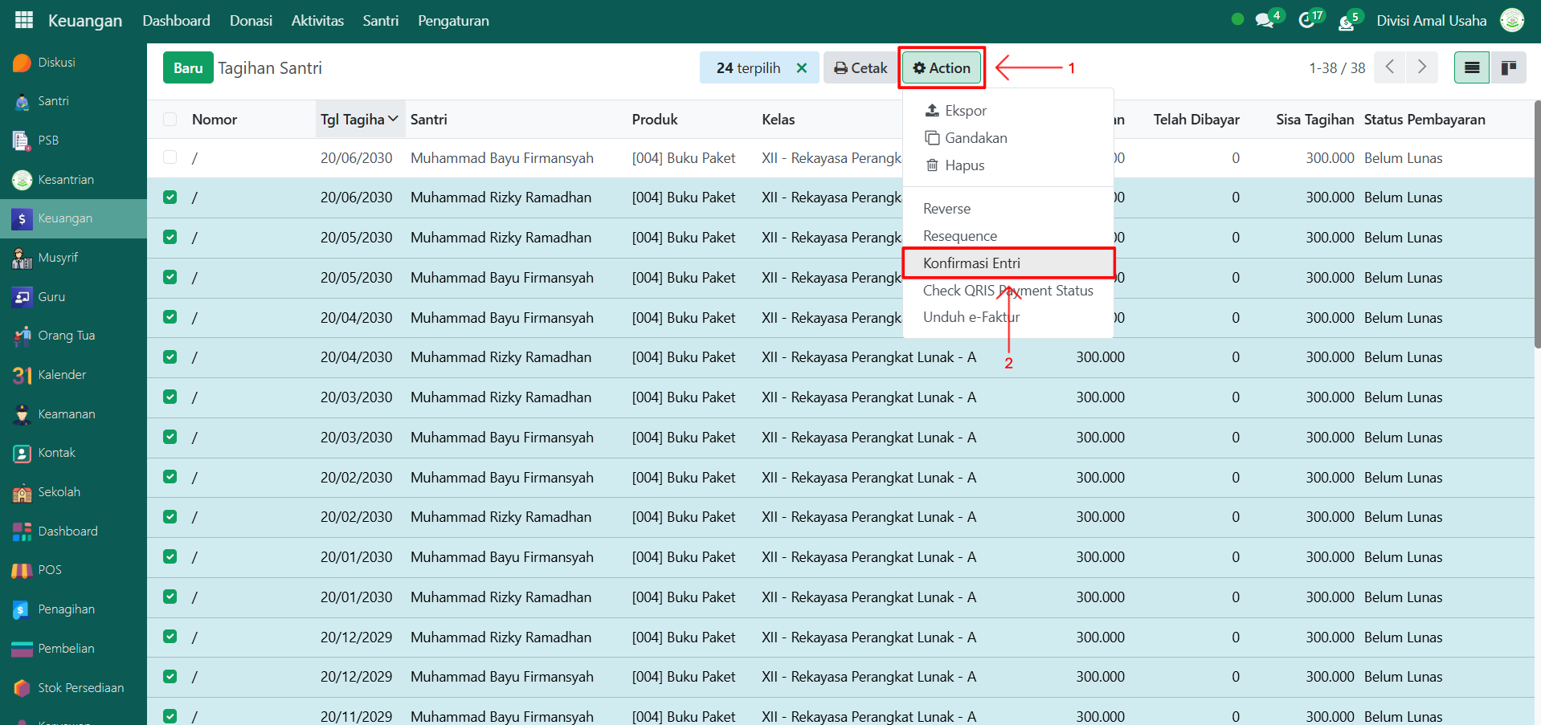Choose Ekspor in the Action menu
Viewport: 1541px width, 725px height.
[965, 111]
